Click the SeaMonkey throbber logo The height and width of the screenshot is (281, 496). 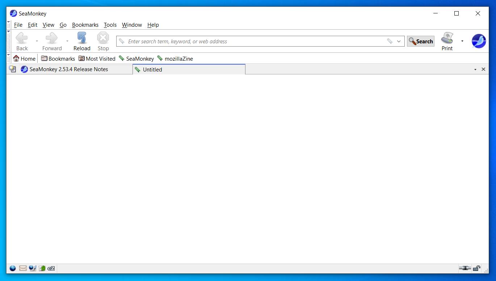pyautogui.click(x=479, y=41)
